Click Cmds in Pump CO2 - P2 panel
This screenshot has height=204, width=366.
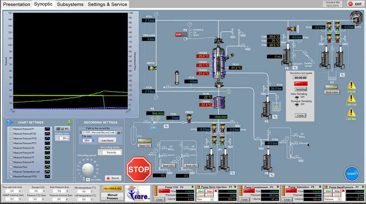tap(160, 200)
